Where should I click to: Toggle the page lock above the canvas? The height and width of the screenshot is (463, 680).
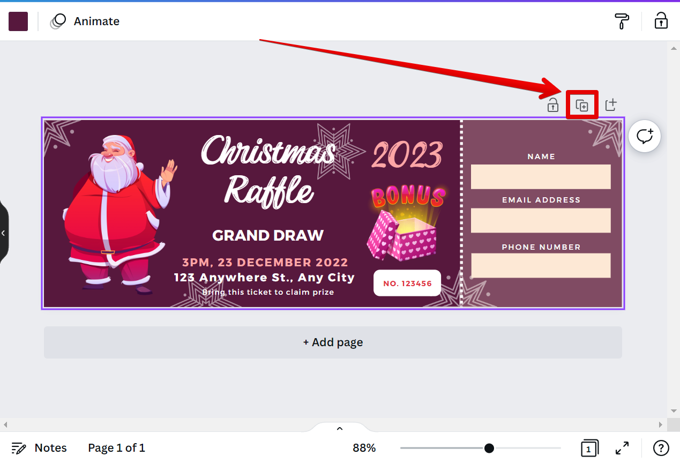[552, 105]
